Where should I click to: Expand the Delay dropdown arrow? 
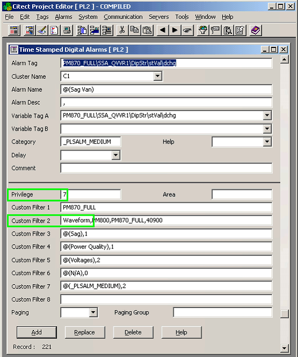[116, 155]
